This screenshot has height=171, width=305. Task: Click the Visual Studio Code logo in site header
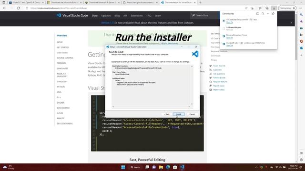72,15
